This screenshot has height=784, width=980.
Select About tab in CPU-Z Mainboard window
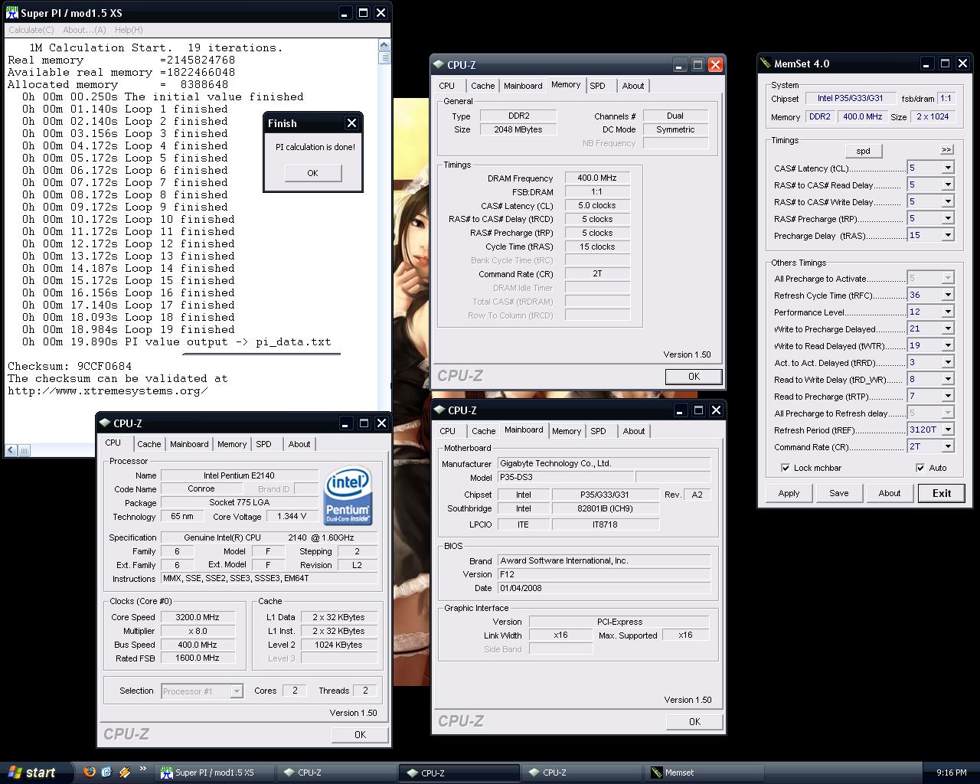click(634, 431)
